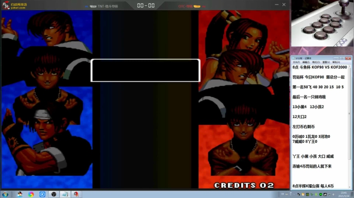Click the green K tray icon

[316, 195]
